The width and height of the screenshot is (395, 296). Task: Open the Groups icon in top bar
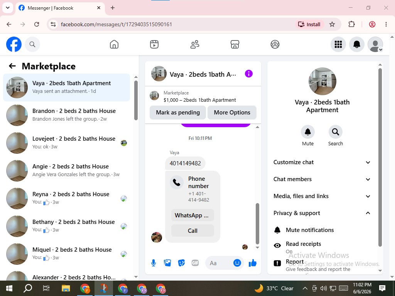coord(275,44)
